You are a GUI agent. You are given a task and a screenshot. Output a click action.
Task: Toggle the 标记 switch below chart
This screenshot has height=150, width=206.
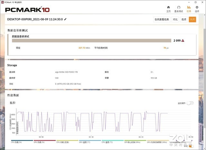click(192, 146)
